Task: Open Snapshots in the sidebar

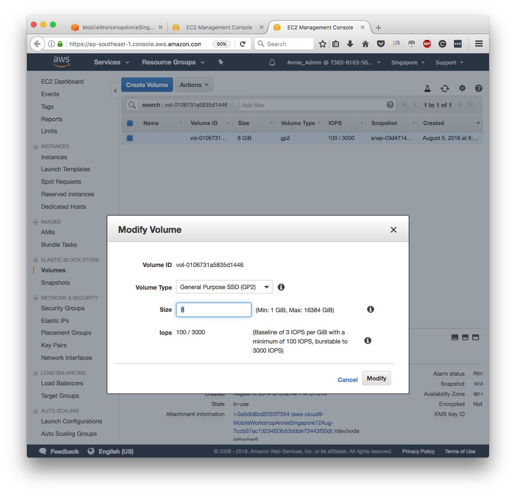Action: (55, 283)
